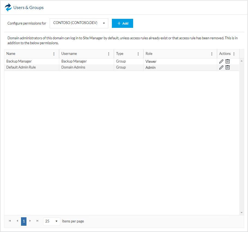The height and width of the screenshot is (232, 248).
Task: Go to the previous page arrow
Action: [17, 221]
